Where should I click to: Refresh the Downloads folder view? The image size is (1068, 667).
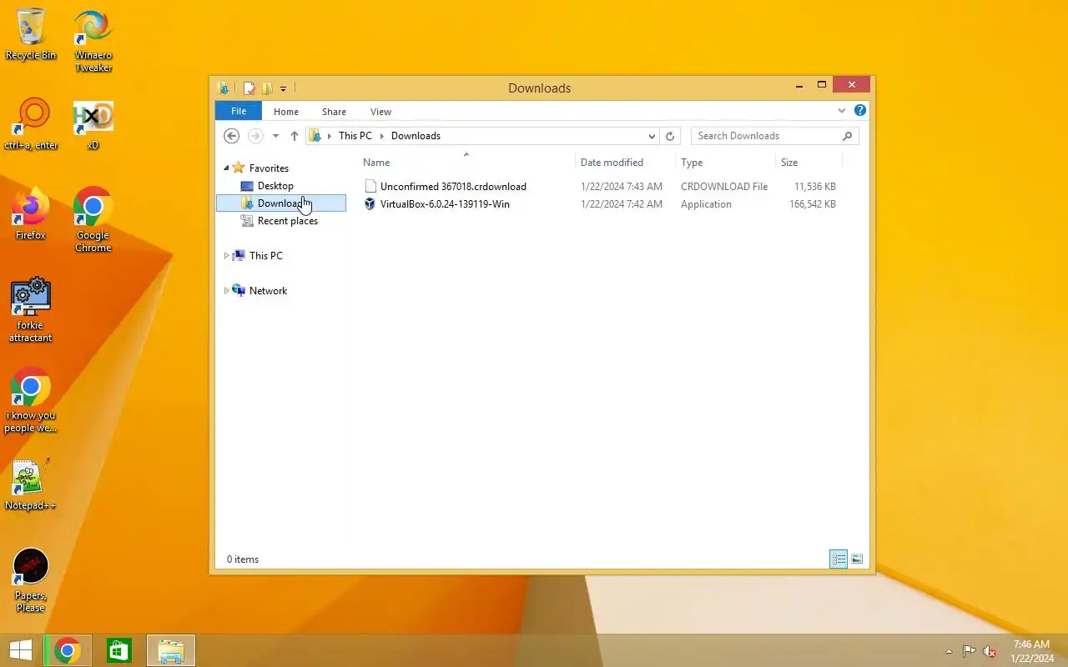669,136
